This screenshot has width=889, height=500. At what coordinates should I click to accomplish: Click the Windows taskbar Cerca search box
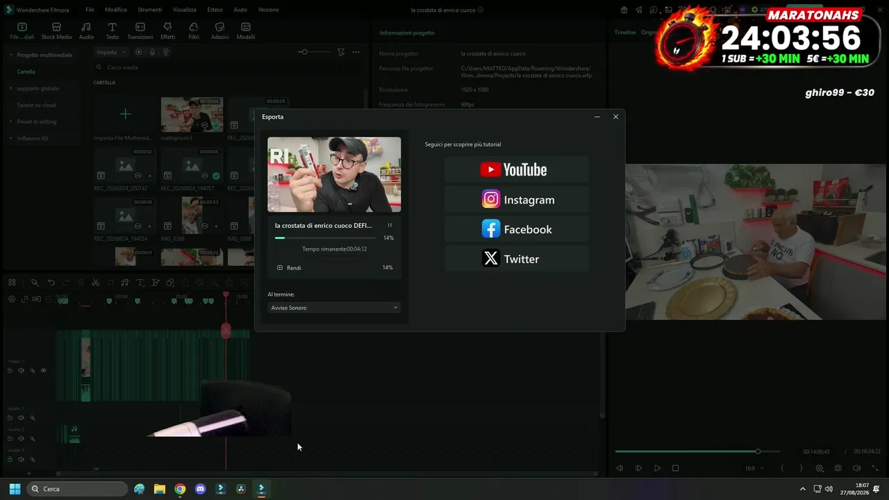[x=77, y=489]
